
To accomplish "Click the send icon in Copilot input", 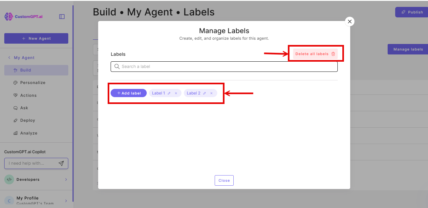I will 61,163.
